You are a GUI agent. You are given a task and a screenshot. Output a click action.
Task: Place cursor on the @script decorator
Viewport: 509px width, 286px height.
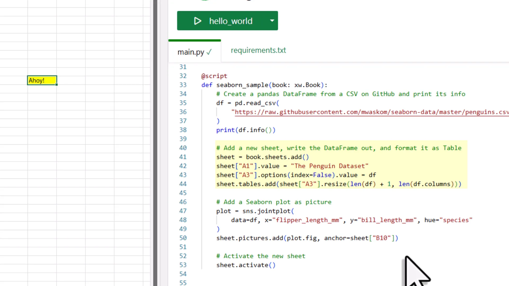pyautogui.click(x=214, y=76)
